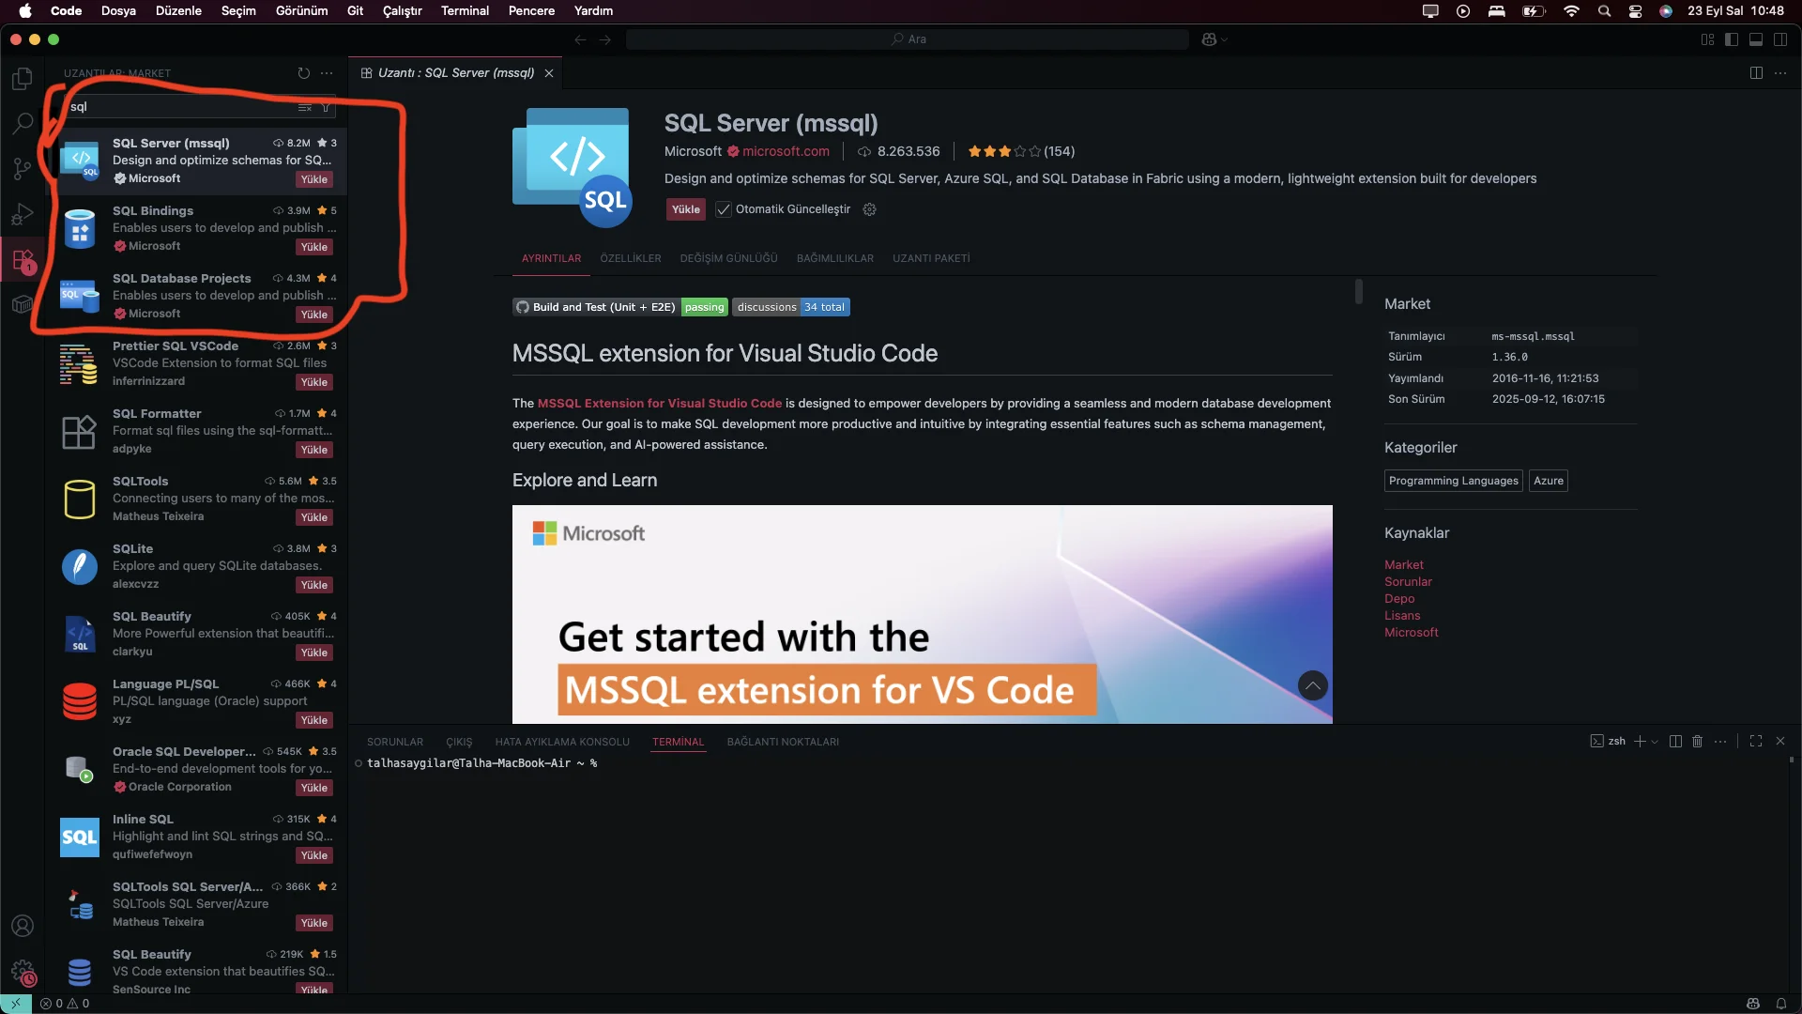This screenshot has height=1014, width=1802.
Task: Switch to DEĞİŞİM GÜNLÜĞÜ tab
Action: pos(728,258)
